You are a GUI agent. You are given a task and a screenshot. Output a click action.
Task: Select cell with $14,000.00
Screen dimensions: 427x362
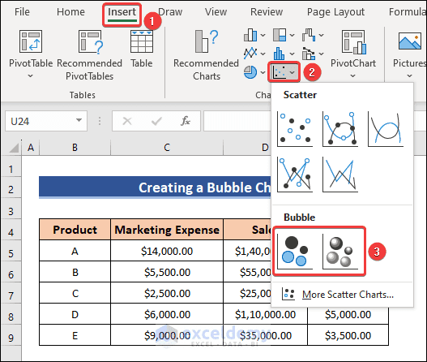tap(167, 251)
